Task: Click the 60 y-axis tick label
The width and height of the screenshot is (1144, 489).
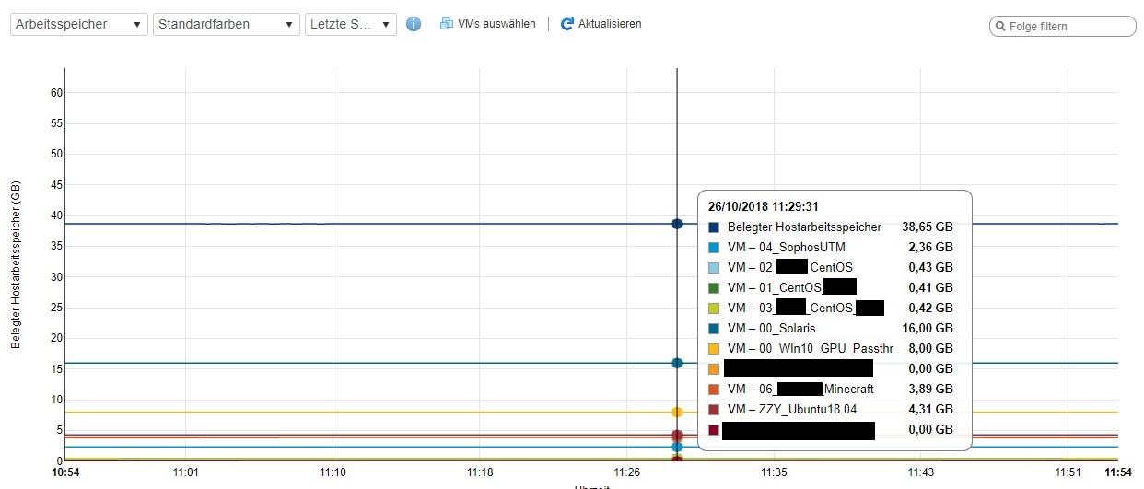Action: pos(56,92)
